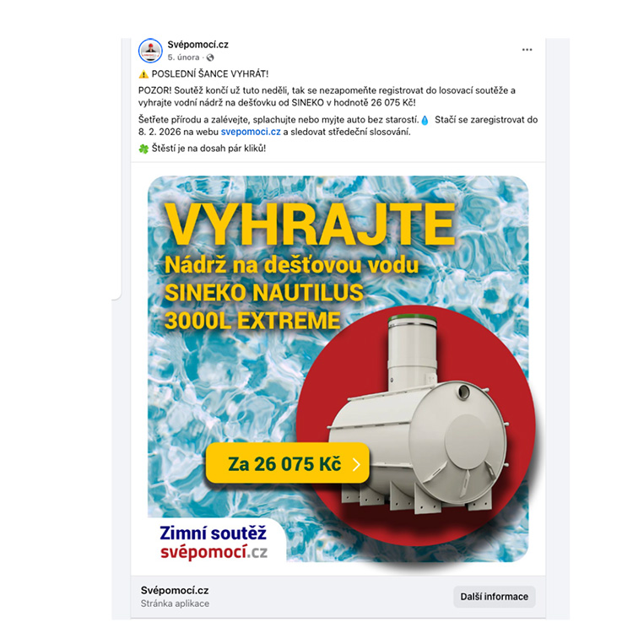The height and width of the screenshot is (633, 633).
Task: Click the Svépomocí.cz title below the image
Action: (175, 591)
